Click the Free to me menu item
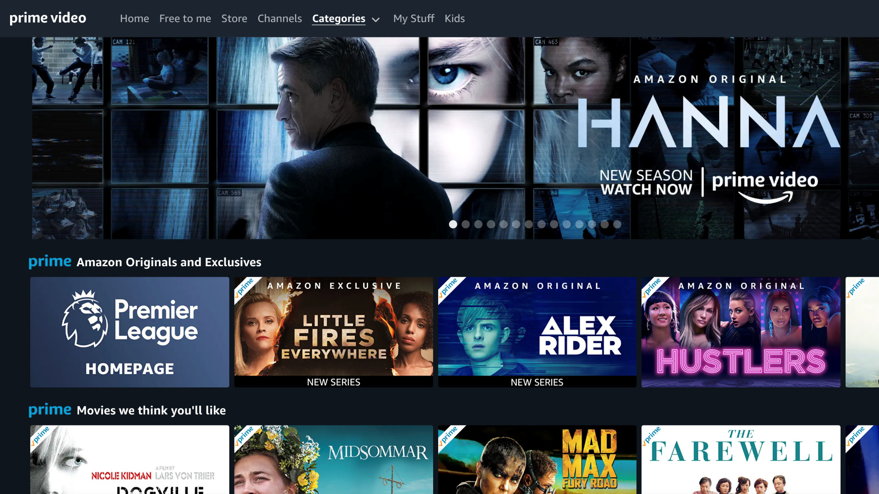This screenshot has height=494, width=879. click(x=185, y=18)
